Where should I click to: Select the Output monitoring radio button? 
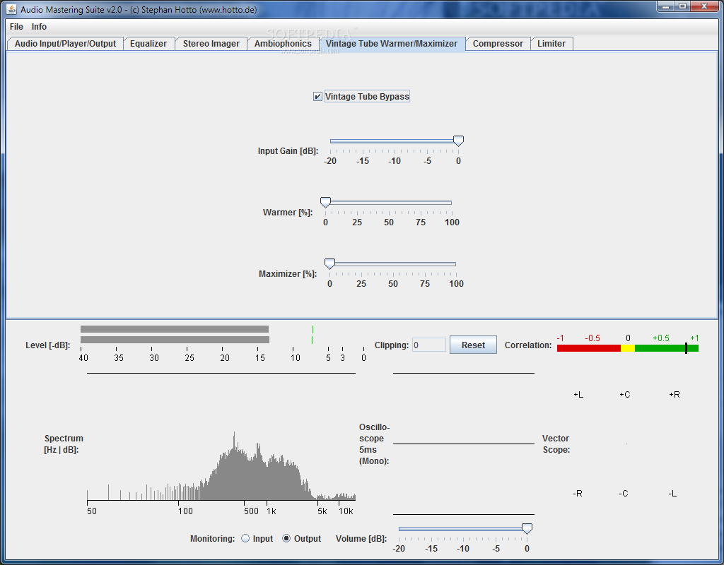(286, 538)
